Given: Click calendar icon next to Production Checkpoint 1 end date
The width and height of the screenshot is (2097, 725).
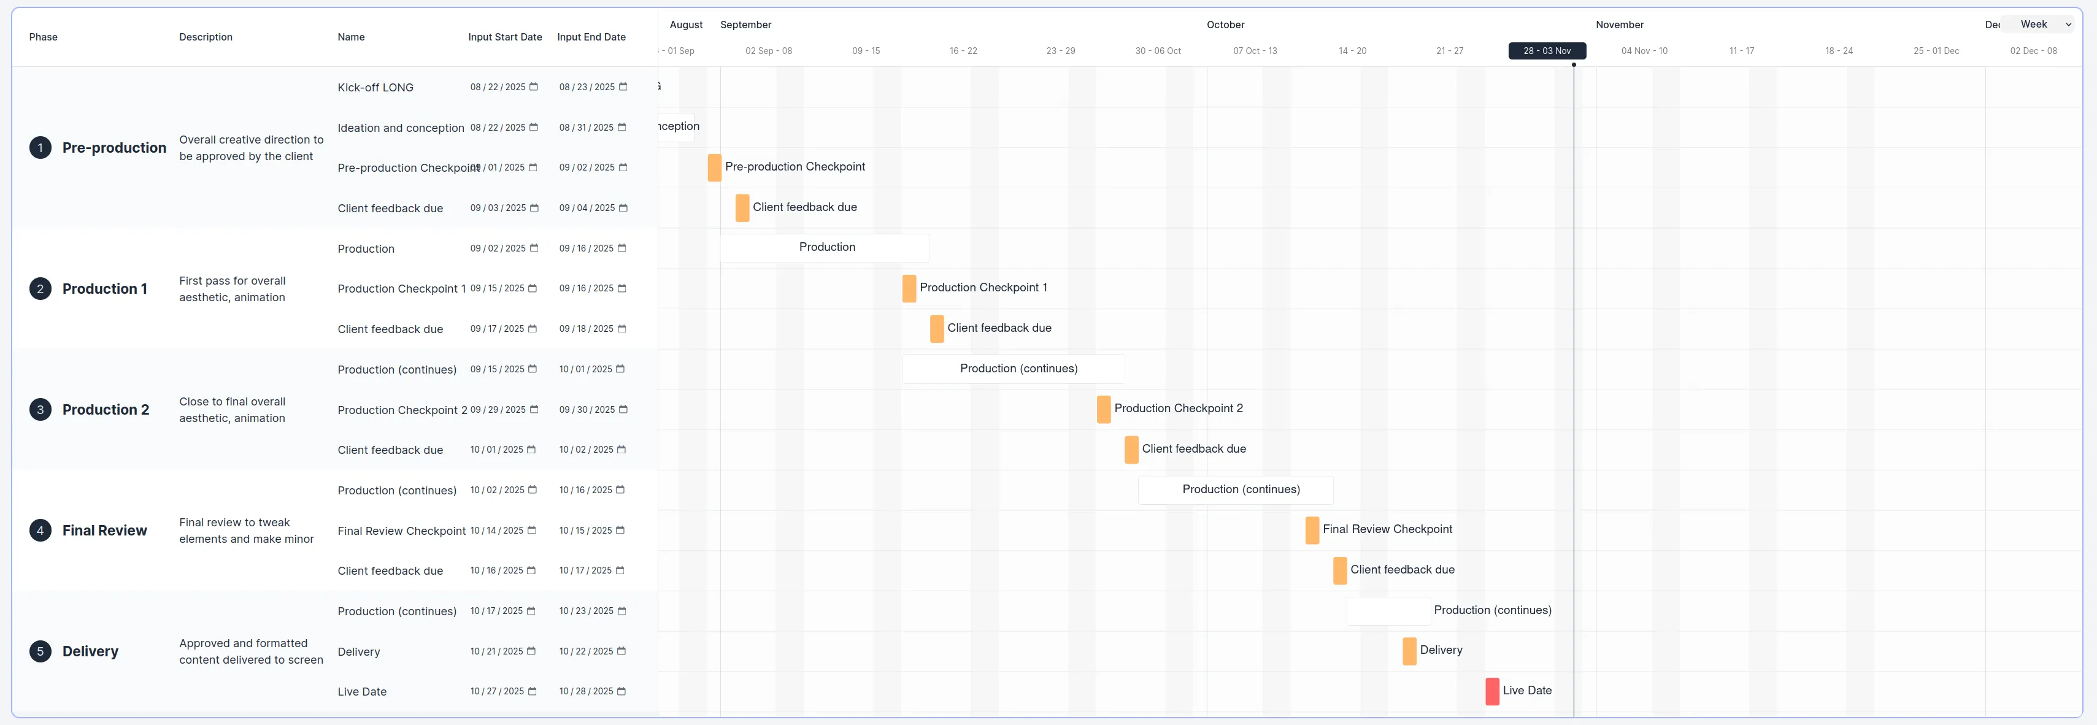Looking at the screenshot, I should 623,288.
